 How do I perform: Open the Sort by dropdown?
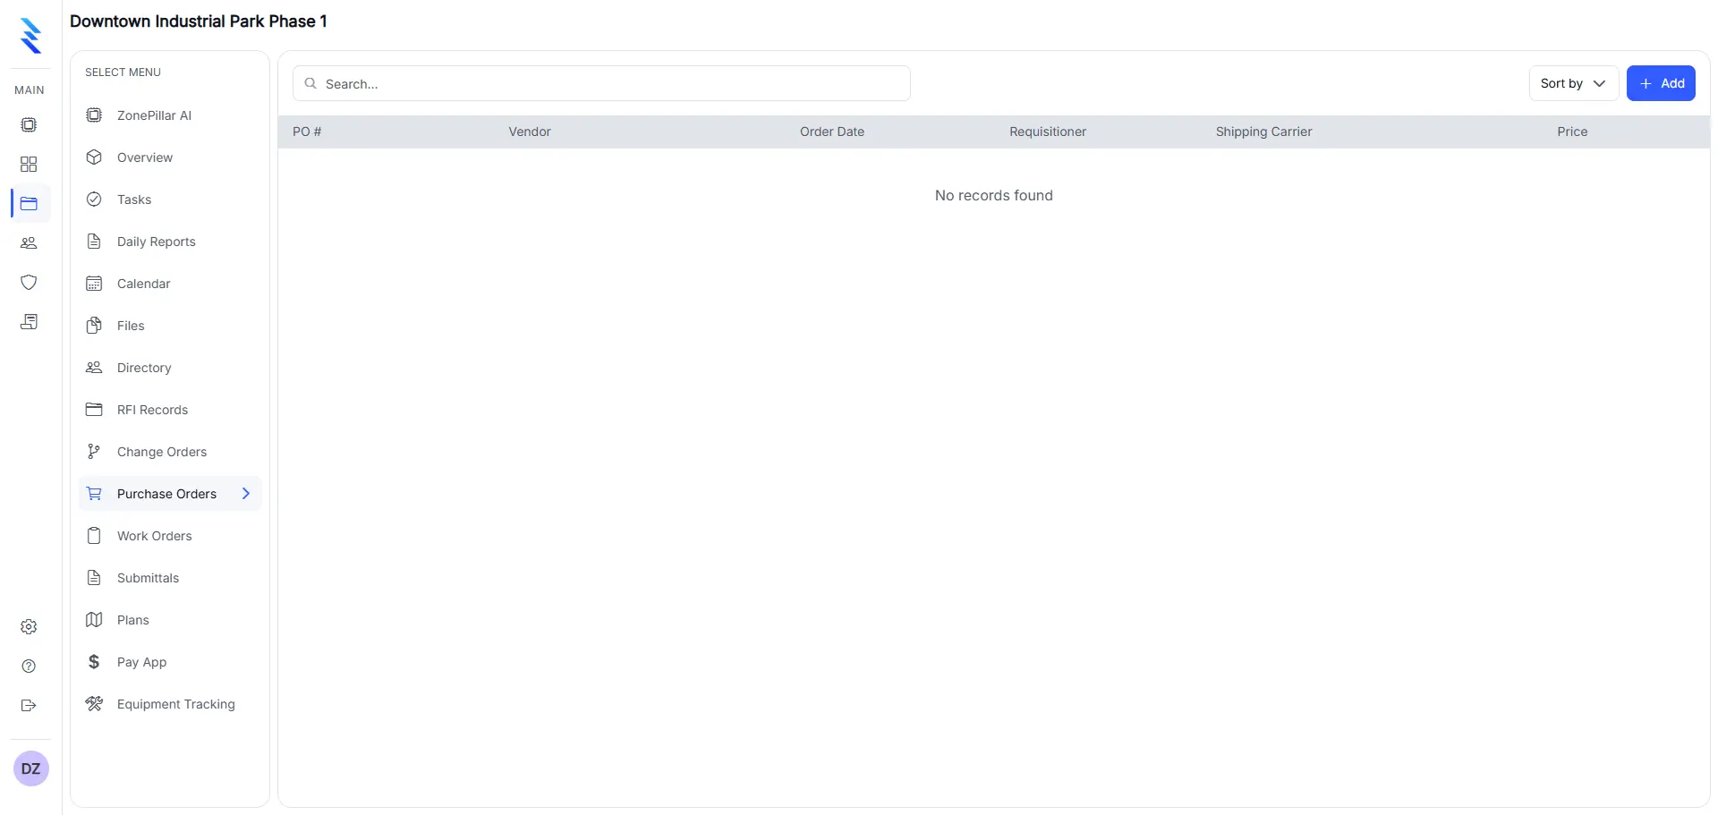[1572, 83]
